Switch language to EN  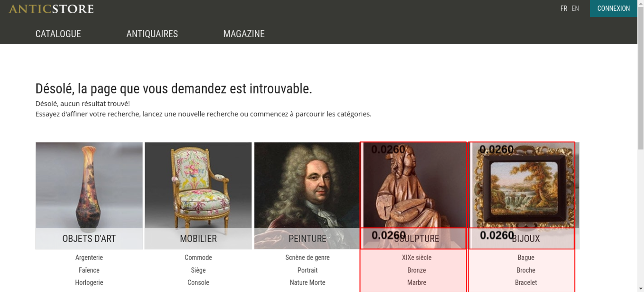575,8
